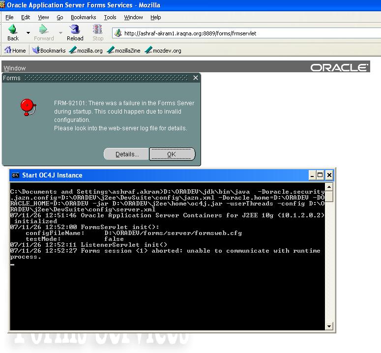Minimize the Start OC4J Instance window
Screen dimensions: 381x353
point(312,175)
